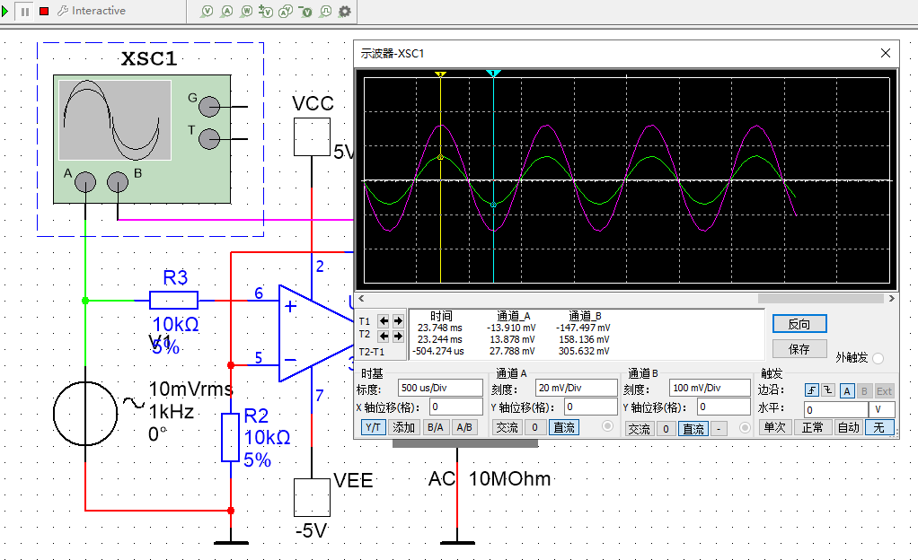
Task: Click Channel A scale 20 mV/Div field
Action: tap(576, 388)
